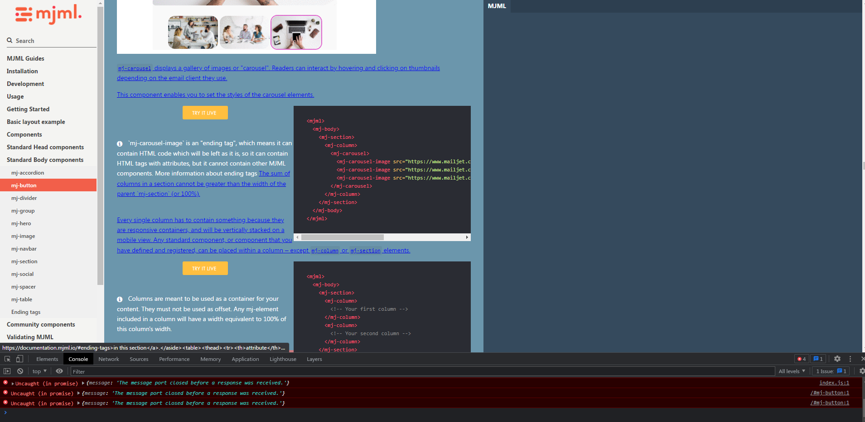Toggle the console sidebar panel icon

click(x=7, y=371)
